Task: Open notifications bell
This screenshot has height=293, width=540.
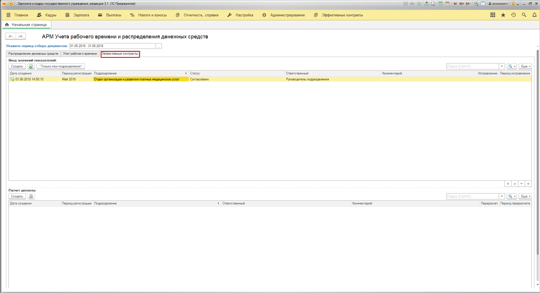Action: pyautogui.click(x=534, y=15)
